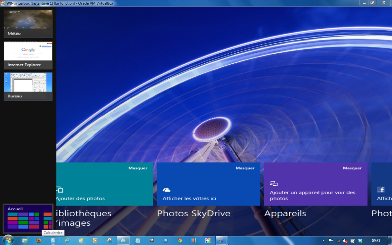Switch to the Bureau desktop thumbnail
The image size is (392, 245).
coord(28,87)
